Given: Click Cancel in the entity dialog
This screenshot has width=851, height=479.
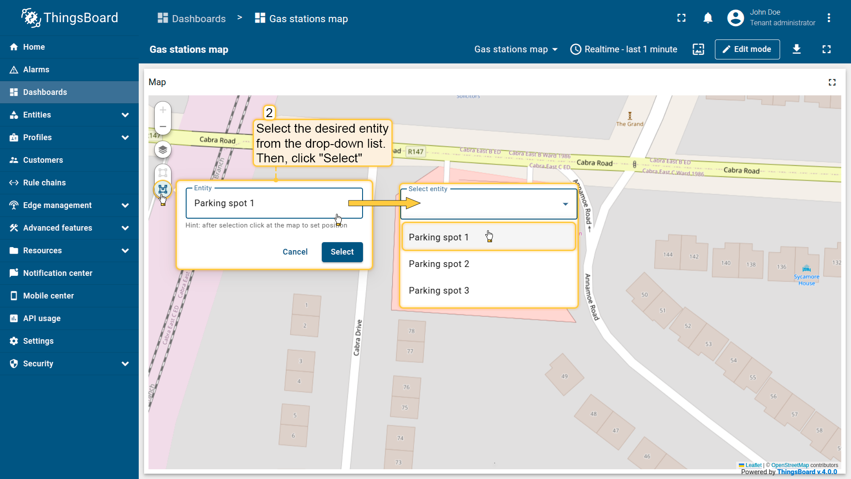Looking at the screenshot, I should click(295, 252).
